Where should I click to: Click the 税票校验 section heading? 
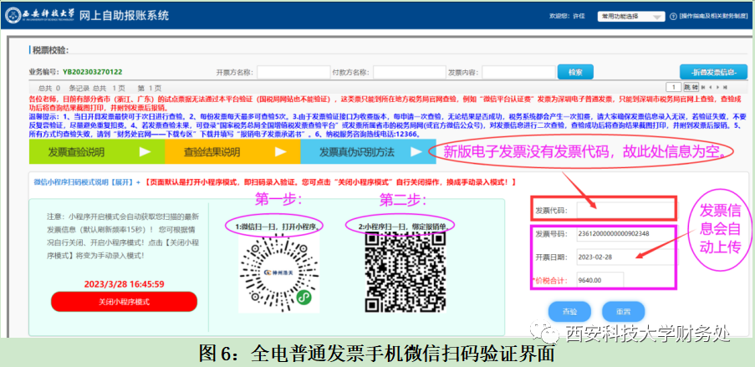click(x=50, y=49)
